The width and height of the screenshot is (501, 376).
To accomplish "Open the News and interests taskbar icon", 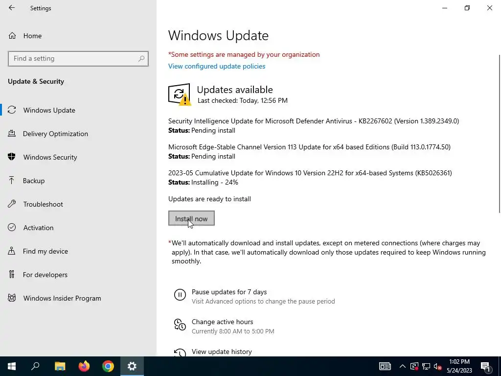I will click(385, 366).
